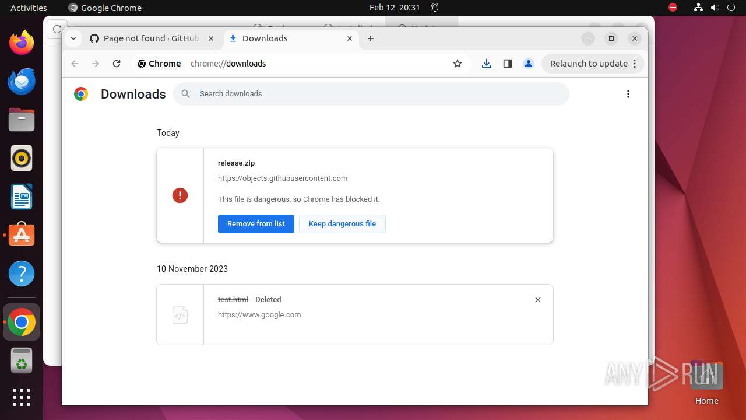The width and height of the screenshot is (746, 420).
Task: Open the Downloads page more actions menu
Action: coord(628,94)
